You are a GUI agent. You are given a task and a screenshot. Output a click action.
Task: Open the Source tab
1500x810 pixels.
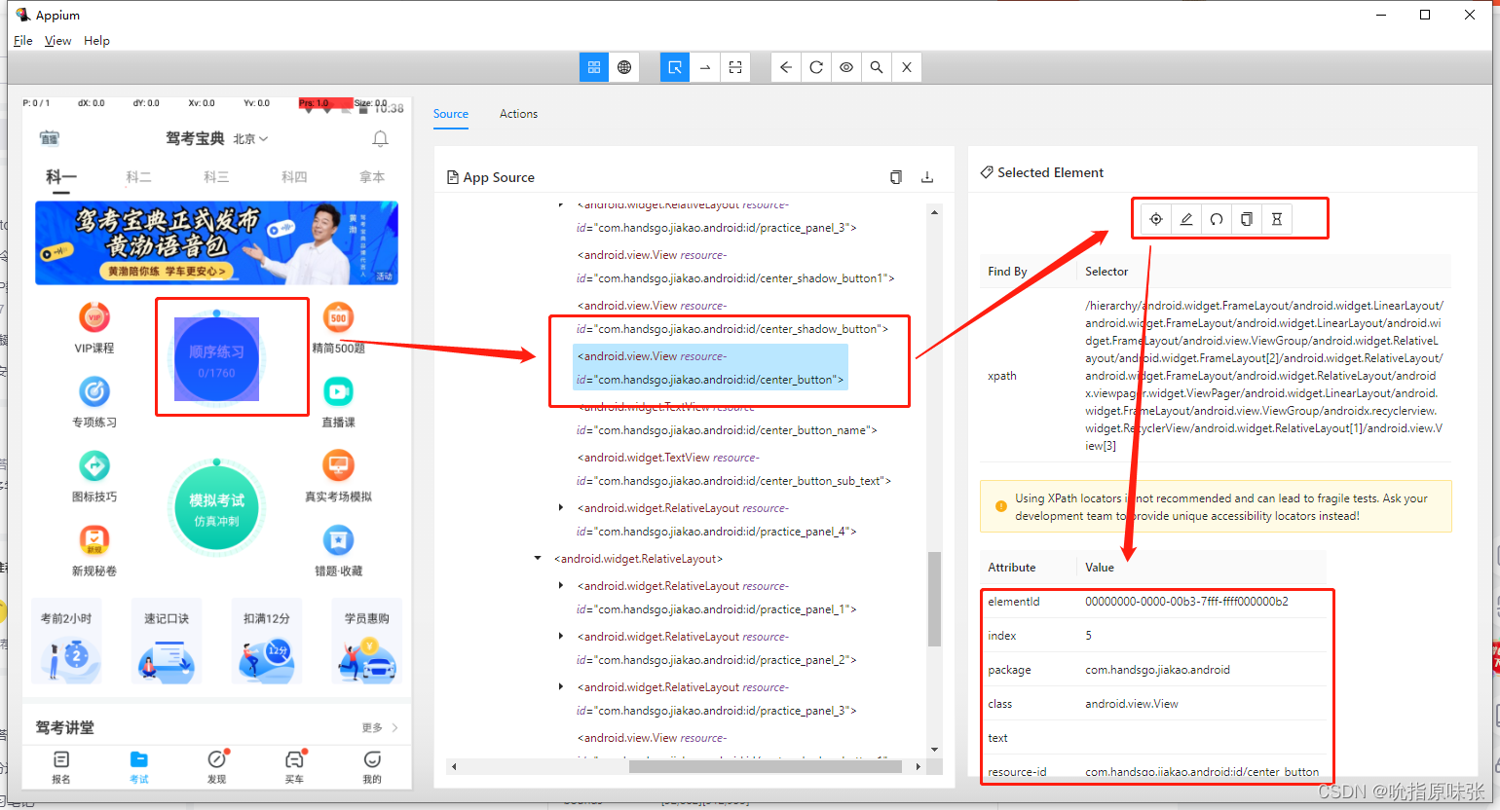[451, 114]
